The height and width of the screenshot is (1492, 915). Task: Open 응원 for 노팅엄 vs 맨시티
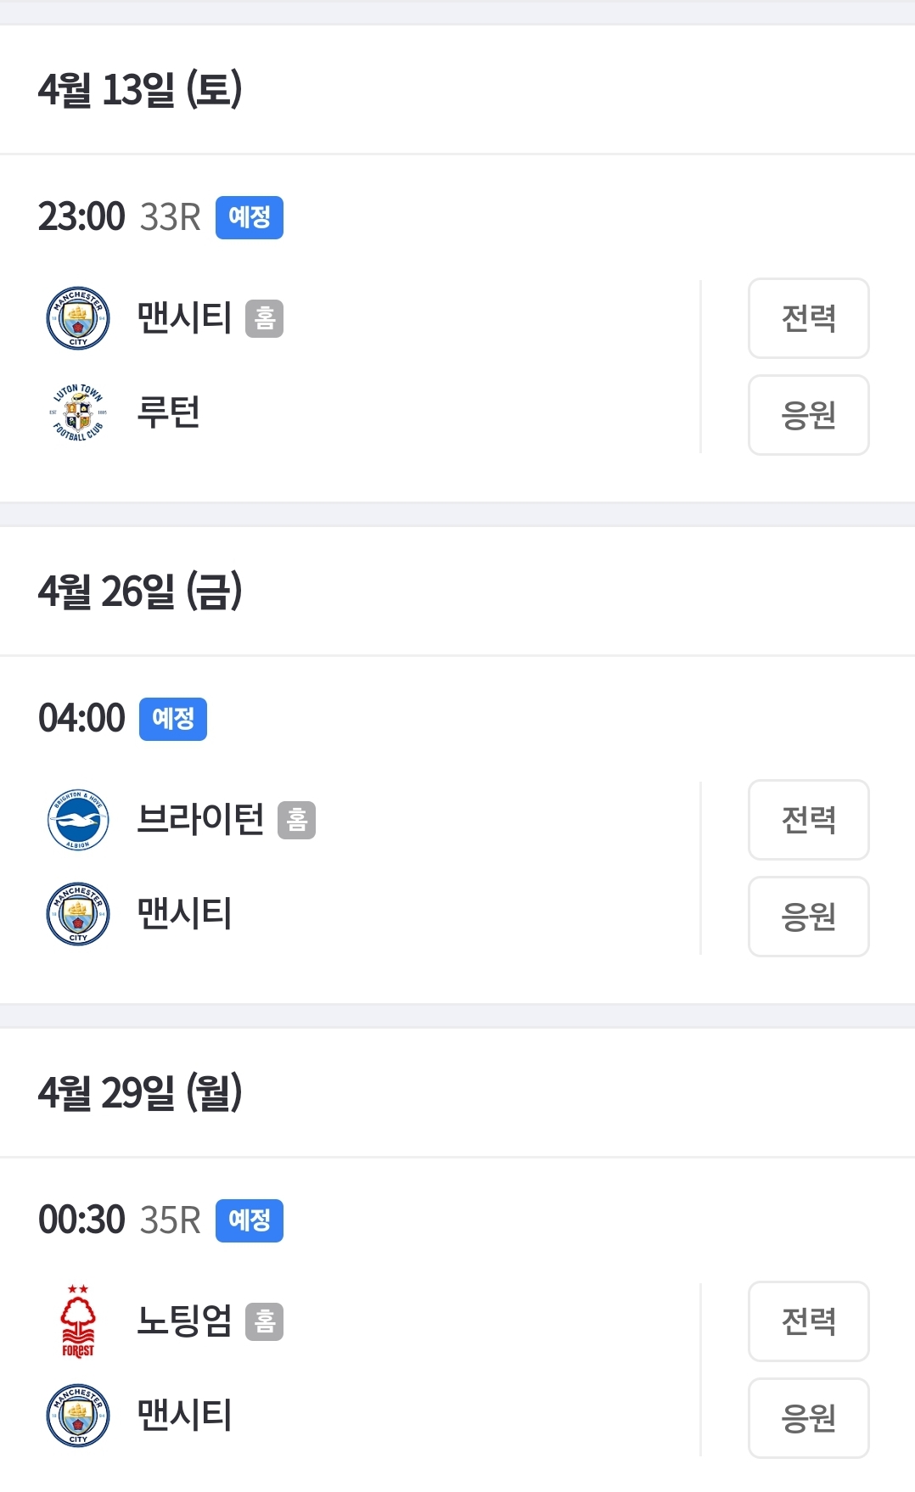(x=809, y=1418)
